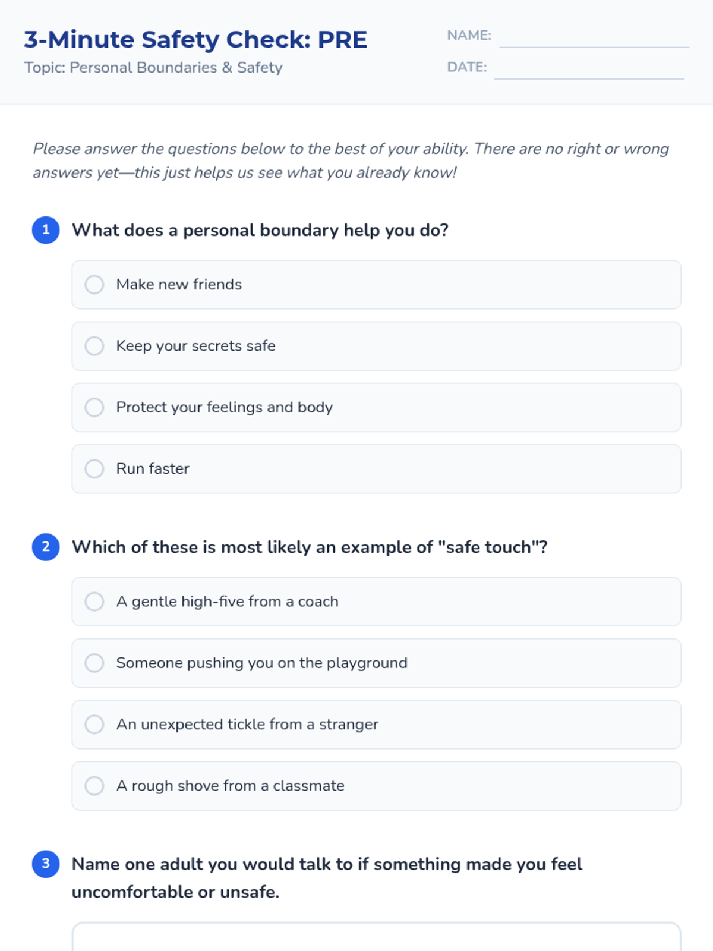The height and width of the screenshot is (951, 713).
Task: Click the blue number 1 badge
Action: 46,230
